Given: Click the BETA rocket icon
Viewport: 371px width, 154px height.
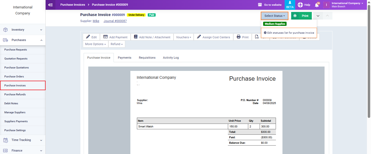Looking at the screenshot, I should coord(290,3).
